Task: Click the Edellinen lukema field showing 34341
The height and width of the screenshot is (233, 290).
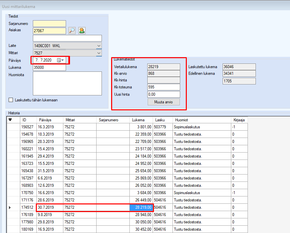Action: [x=239, y=73]
